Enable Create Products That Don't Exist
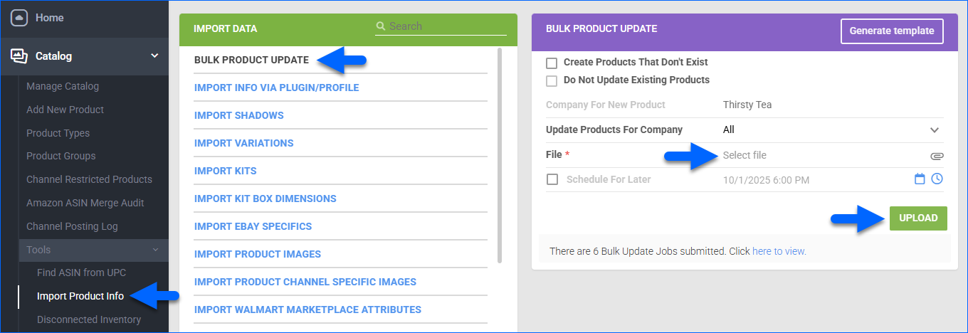Screen dimensions: 968x333 pos(552,63)
